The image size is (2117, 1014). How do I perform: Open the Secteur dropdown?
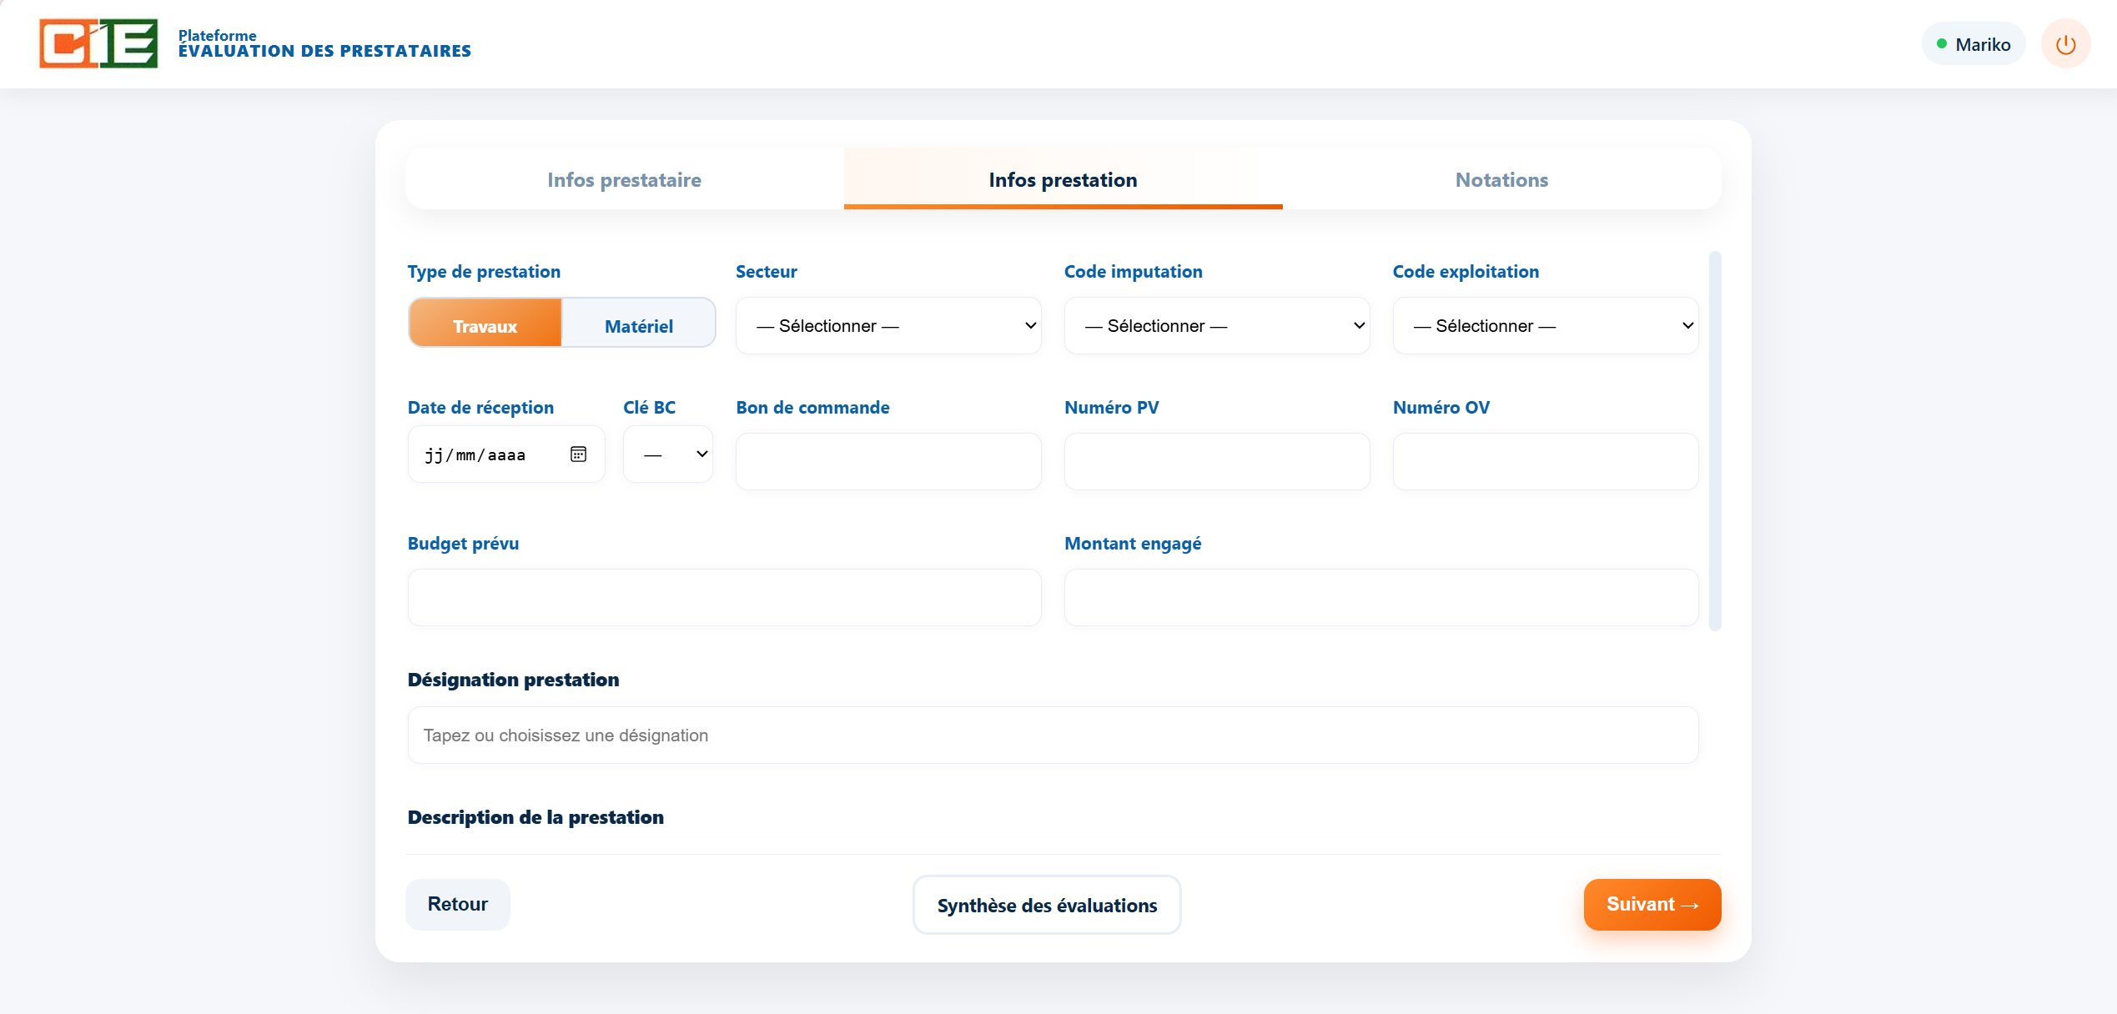(x=888, y=325)
